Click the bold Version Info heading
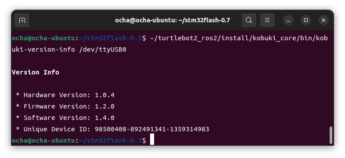This screenshot has height=158, width=345. pos(36,72)
